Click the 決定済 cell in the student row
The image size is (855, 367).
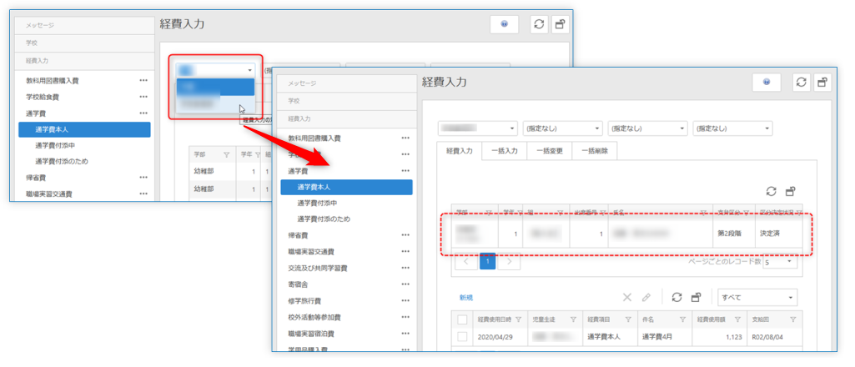(779, 233)
